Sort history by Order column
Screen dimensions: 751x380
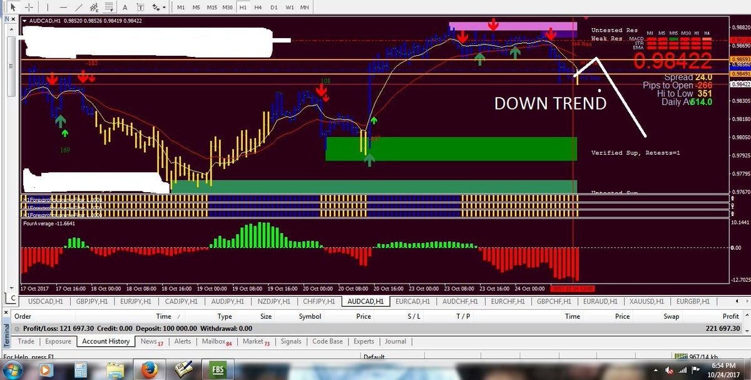click(23, 317)
